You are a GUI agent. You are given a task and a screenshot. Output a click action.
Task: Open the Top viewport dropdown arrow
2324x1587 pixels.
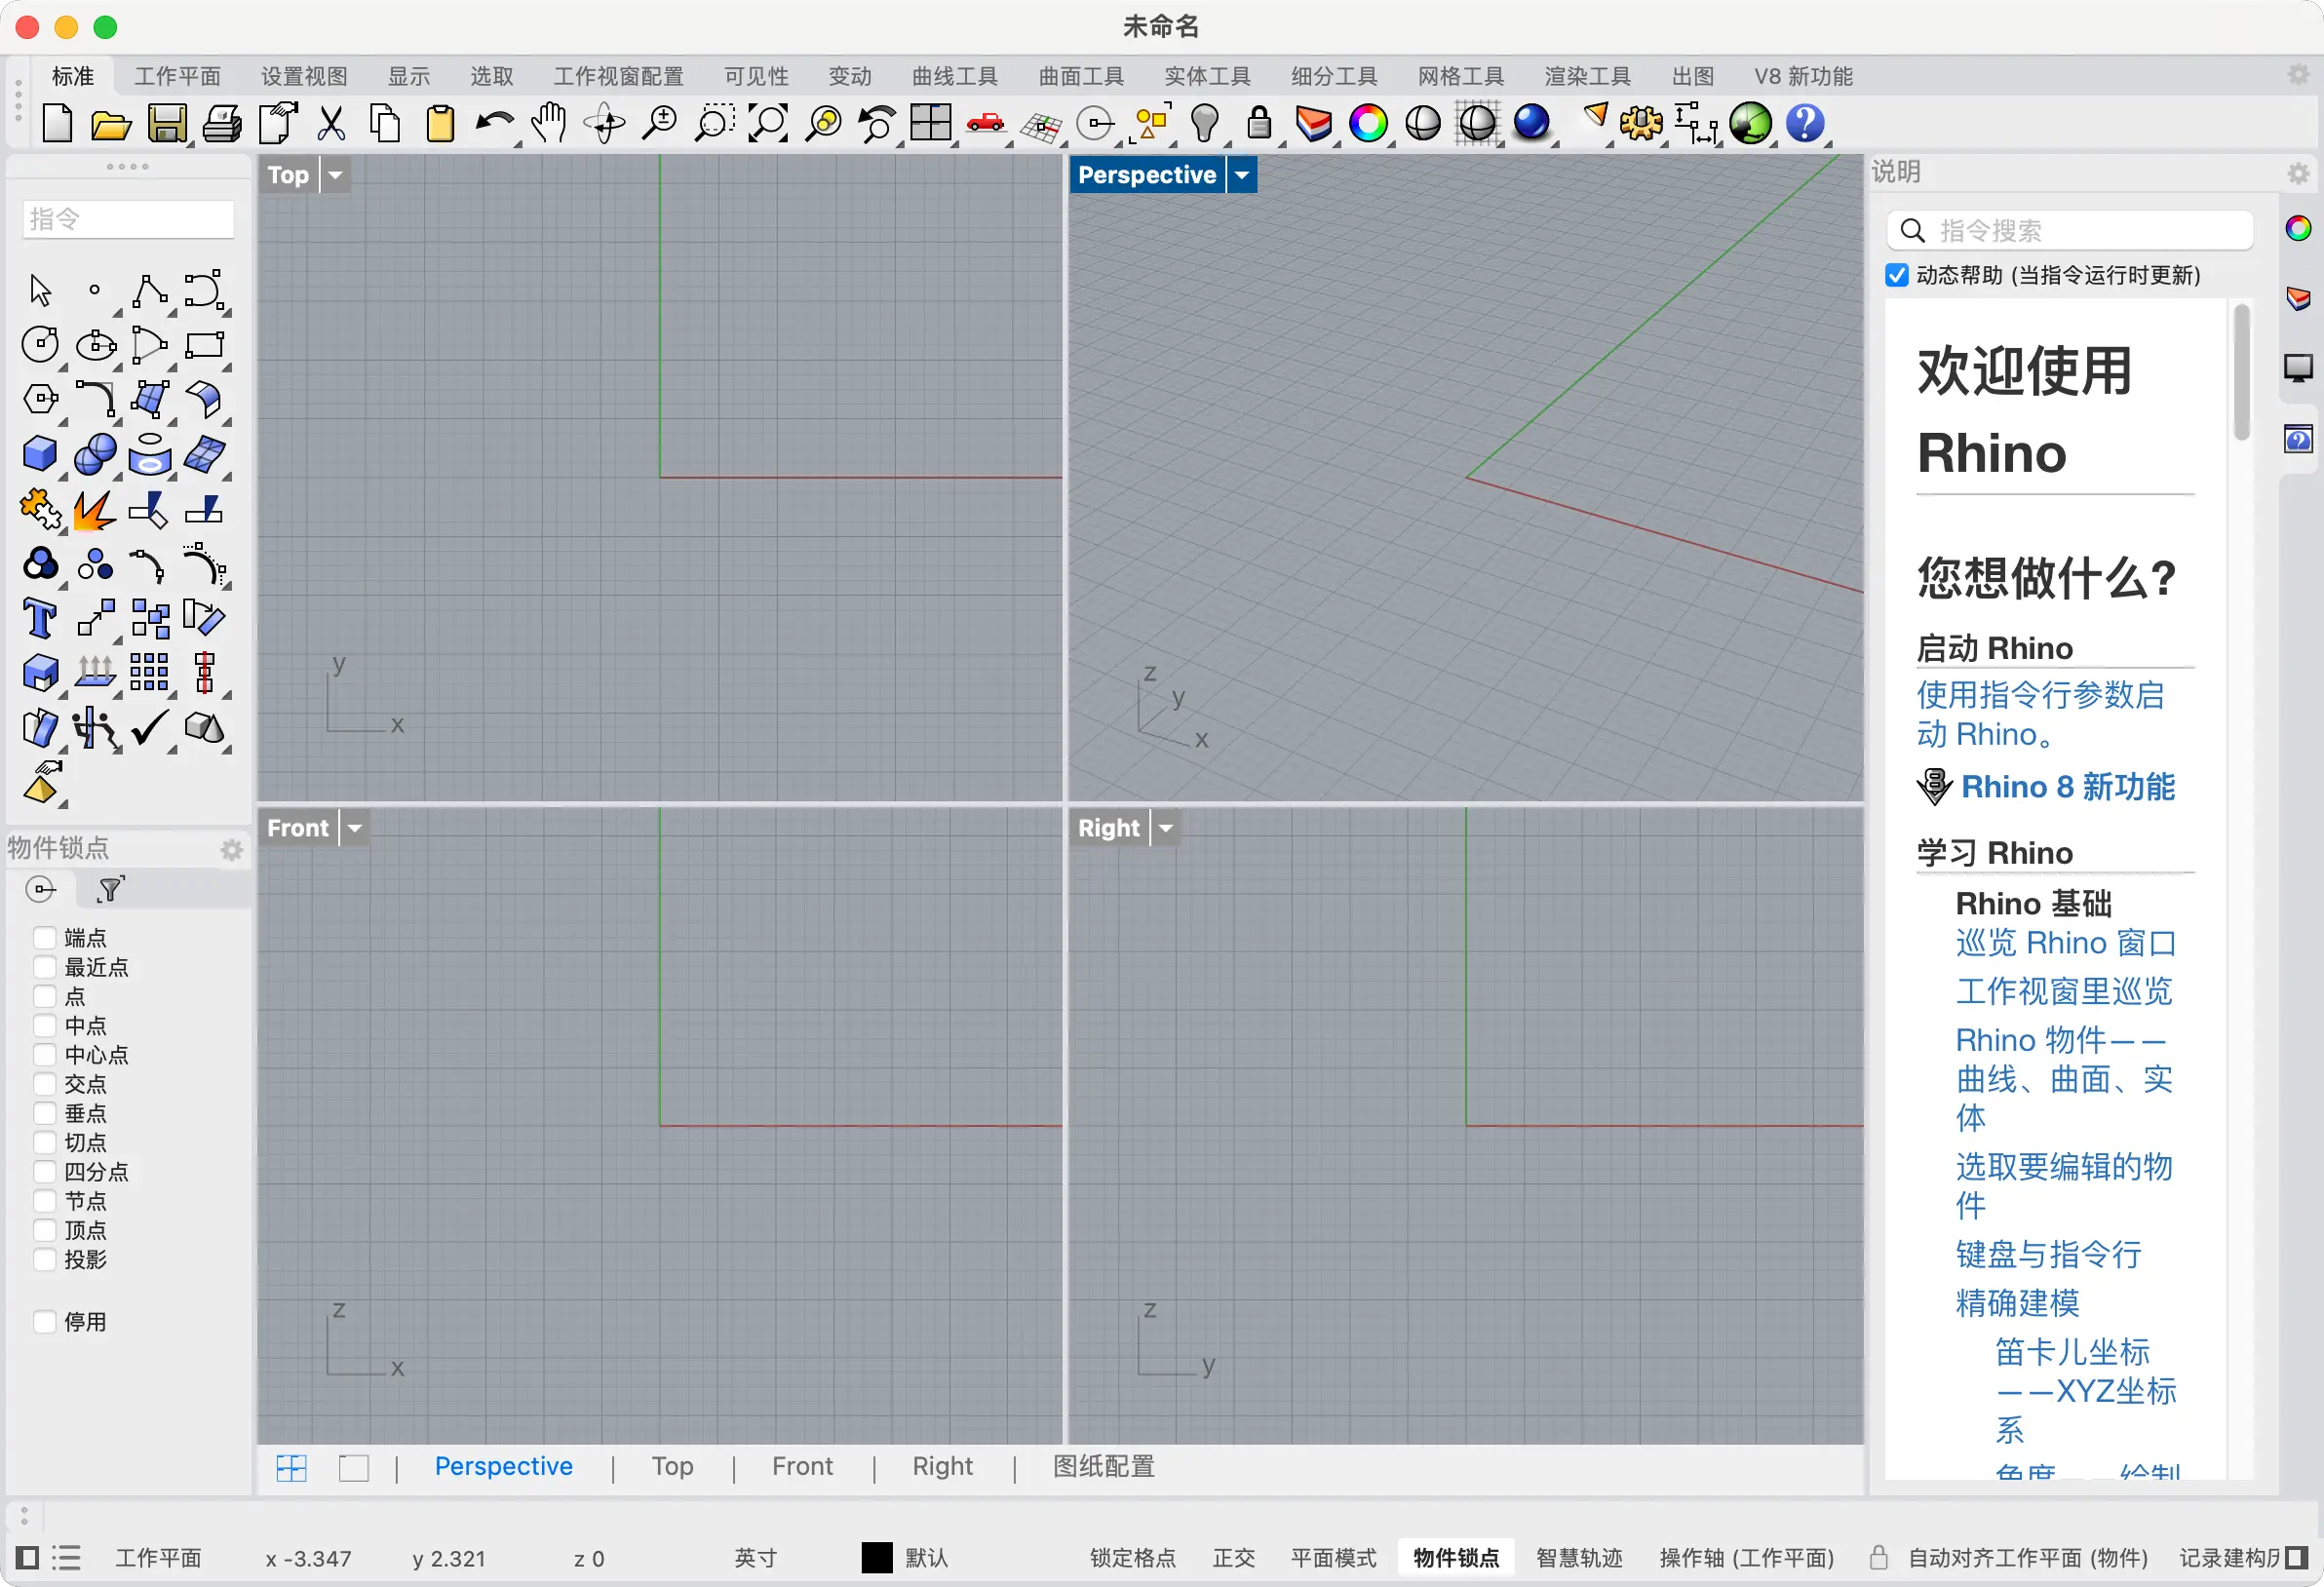click(x=335, y=175)
